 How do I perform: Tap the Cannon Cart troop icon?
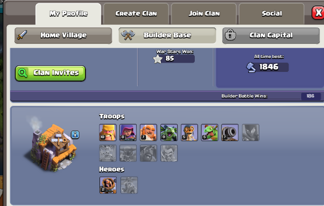pos(230,132)
